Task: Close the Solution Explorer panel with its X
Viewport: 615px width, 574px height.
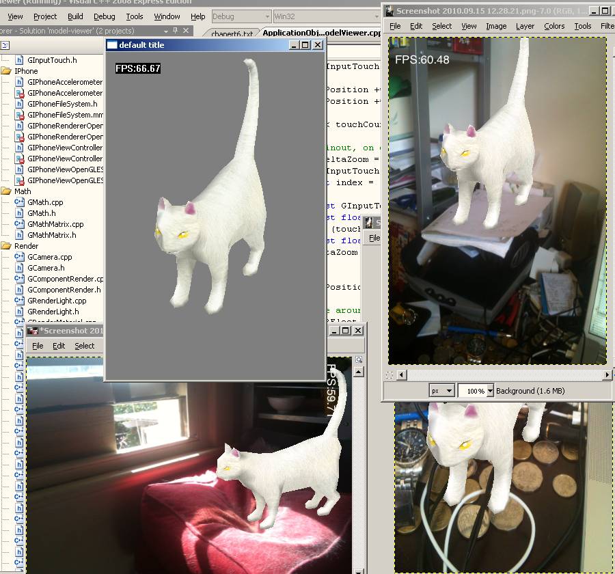Action: click(x=186, y=31)
